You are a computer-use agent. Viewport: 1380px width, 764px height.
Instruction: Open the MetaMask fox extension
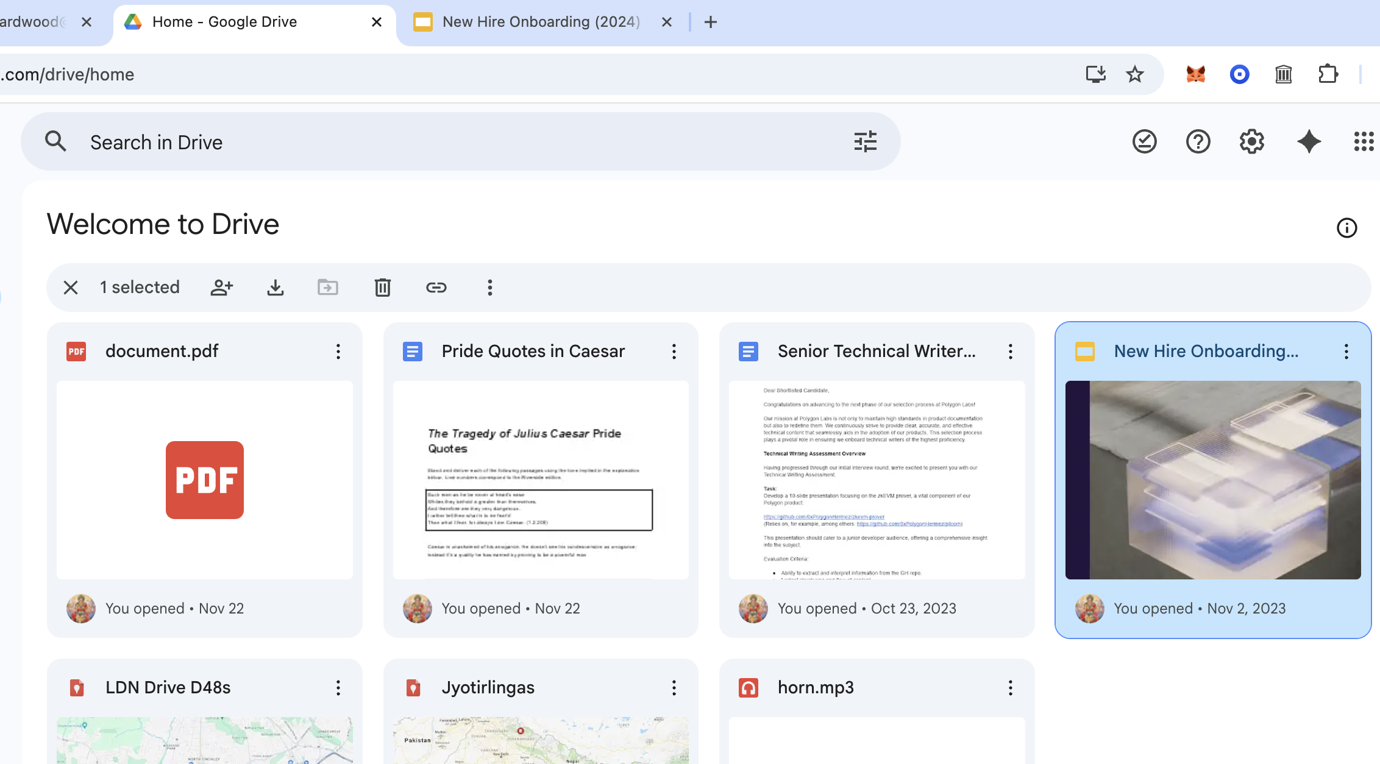click(1196, 74)
